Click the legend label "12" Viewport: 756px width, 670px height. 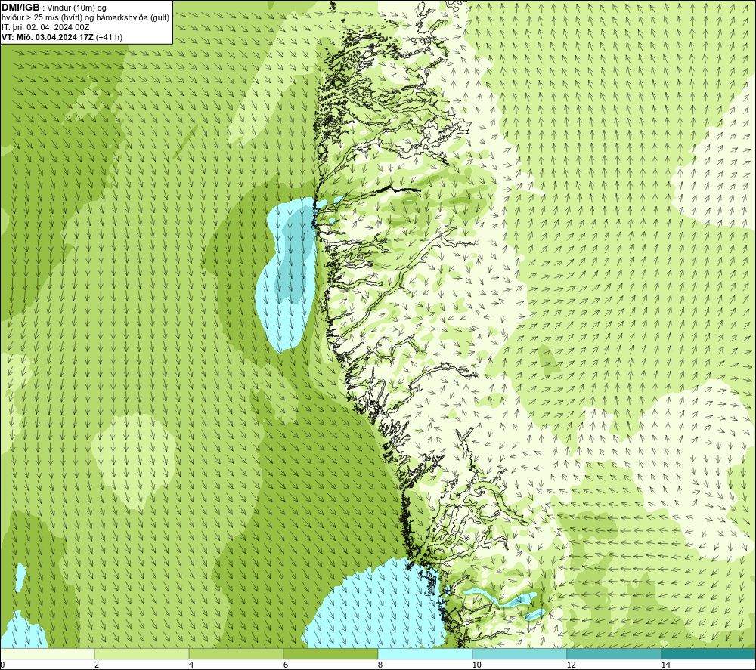571,665
